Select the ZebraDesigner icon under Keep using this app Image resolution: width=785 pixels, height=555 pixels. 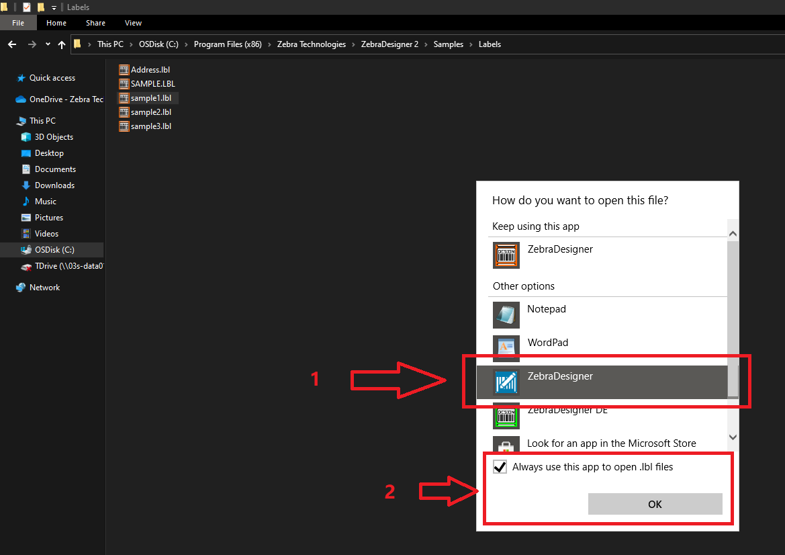pos(506,255)
